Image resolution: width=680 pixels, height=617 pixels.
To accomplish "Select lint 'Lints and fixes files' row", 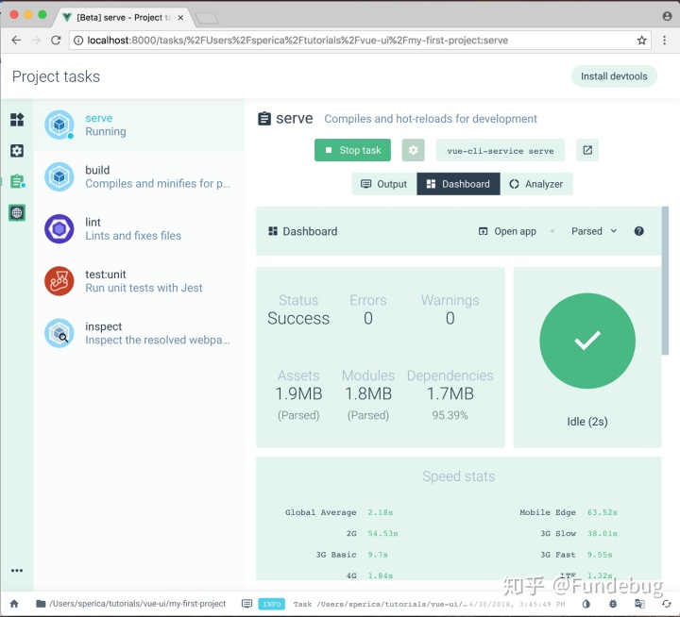I will 139,228.
